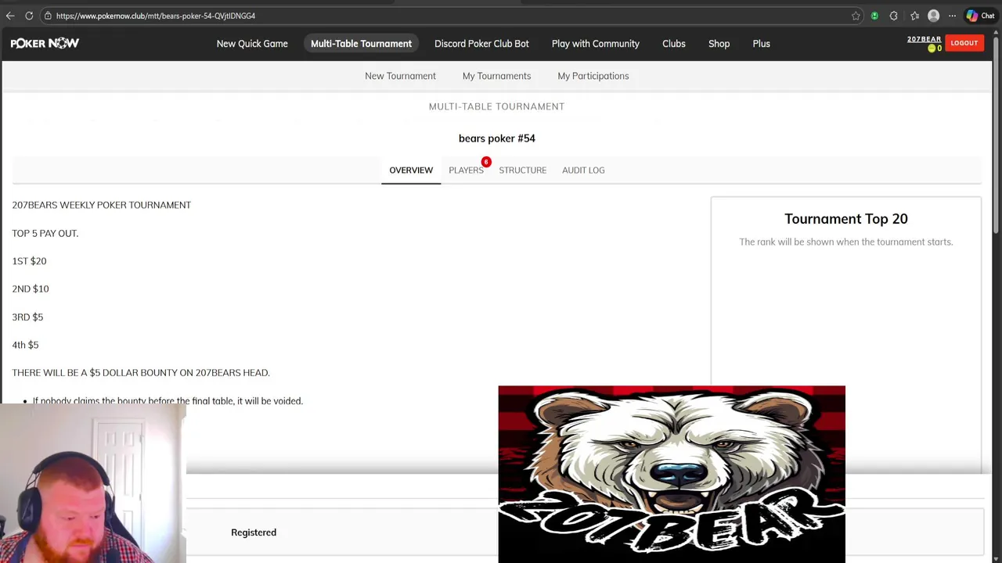Reload the page with the refresh icon
This screenshot has width=1002, height=563.
[x=29, y=16]
